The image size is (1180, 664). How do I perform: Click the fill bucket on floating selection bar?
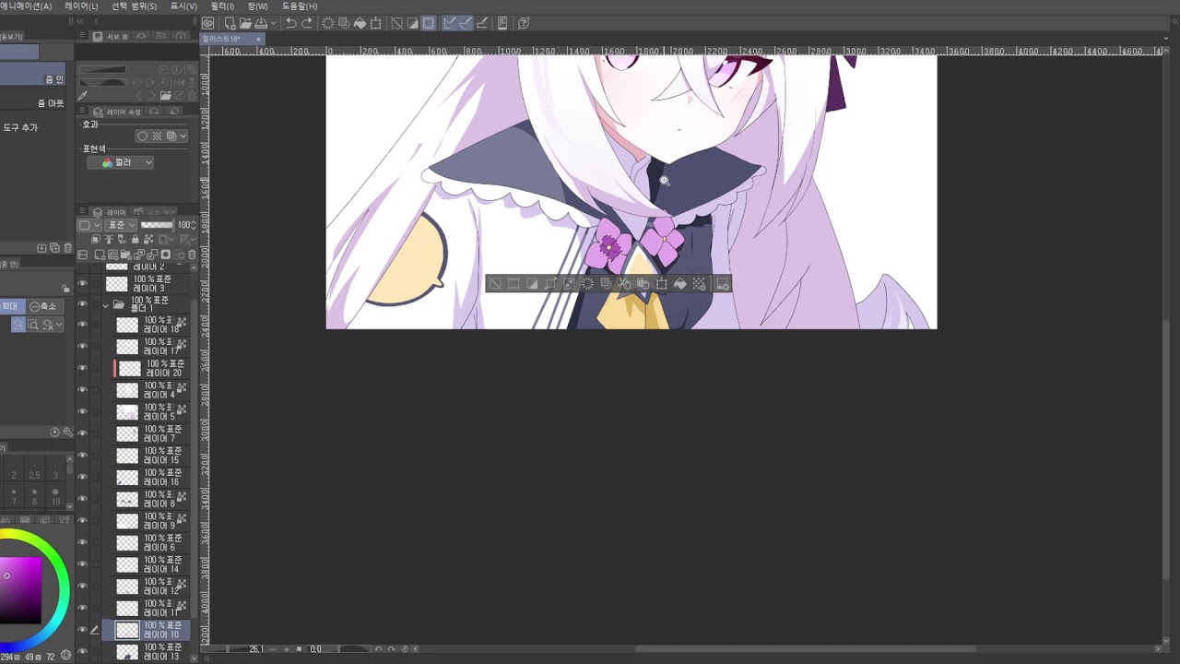point(680,284)
